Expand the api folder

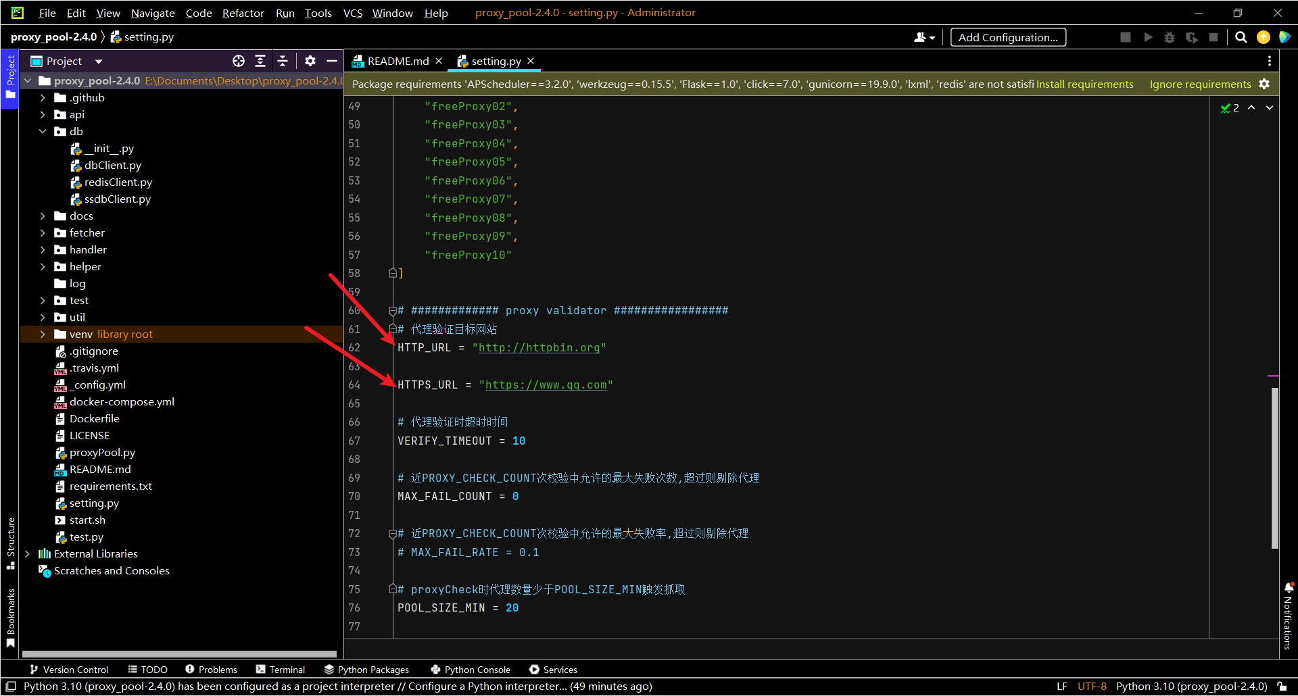[43, 114]
